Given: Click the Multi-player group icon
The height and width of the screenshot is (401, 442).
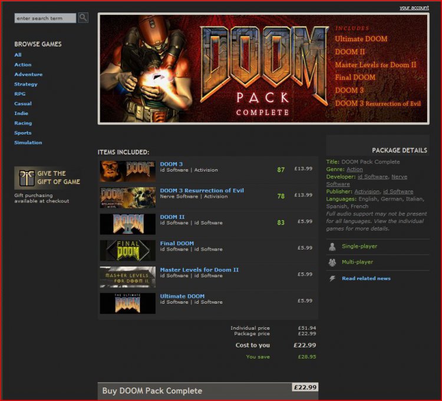Looking at the screenshot, I should pyautogui.click(x=332, y=262).
